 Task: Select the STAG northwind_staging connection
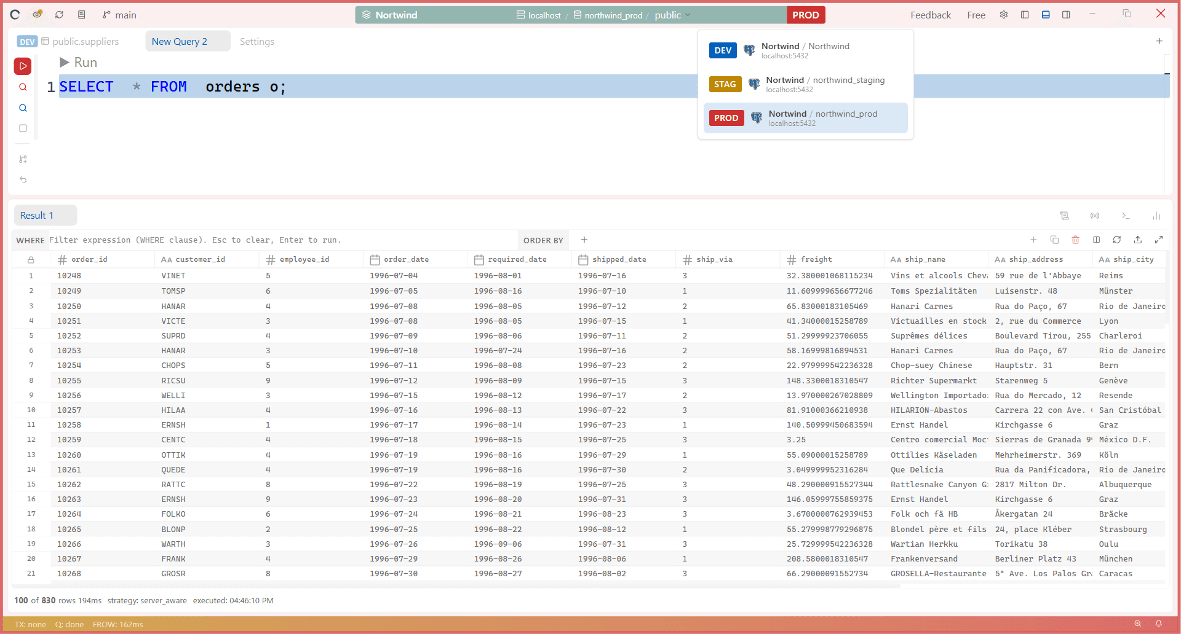click(806, 84)
